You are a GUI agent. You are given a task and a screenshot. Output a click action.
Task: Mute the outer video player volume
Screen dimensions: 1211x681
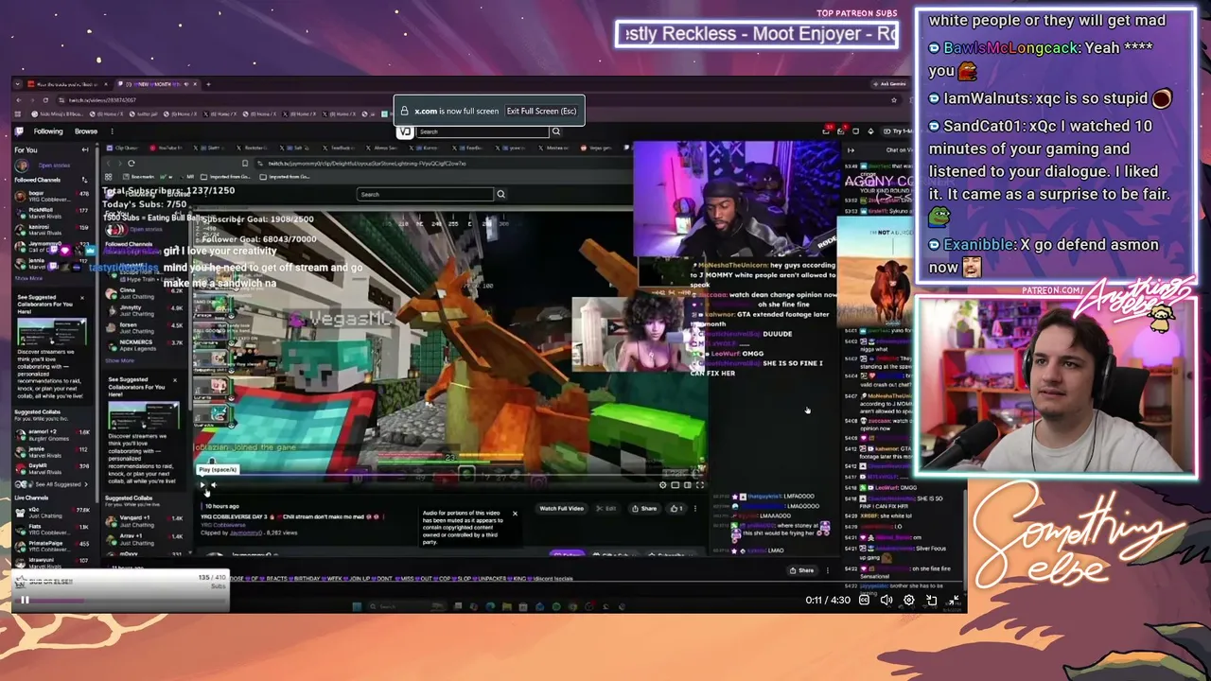886,600
